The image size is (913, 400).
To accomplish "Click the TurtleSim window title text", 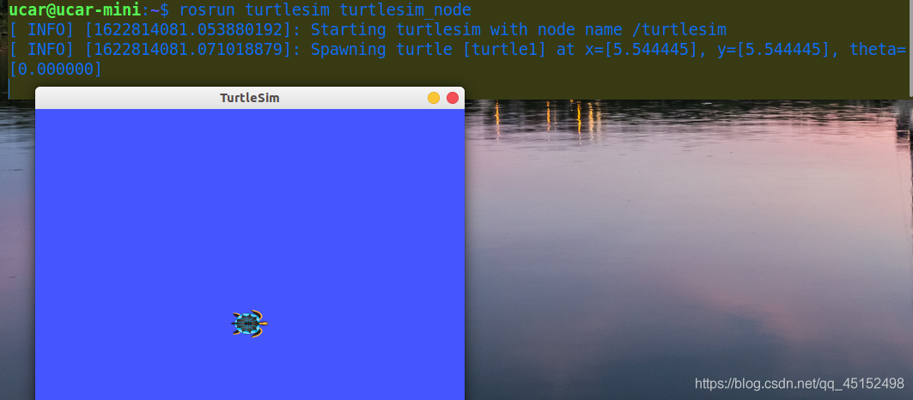I will coord(250,98).
